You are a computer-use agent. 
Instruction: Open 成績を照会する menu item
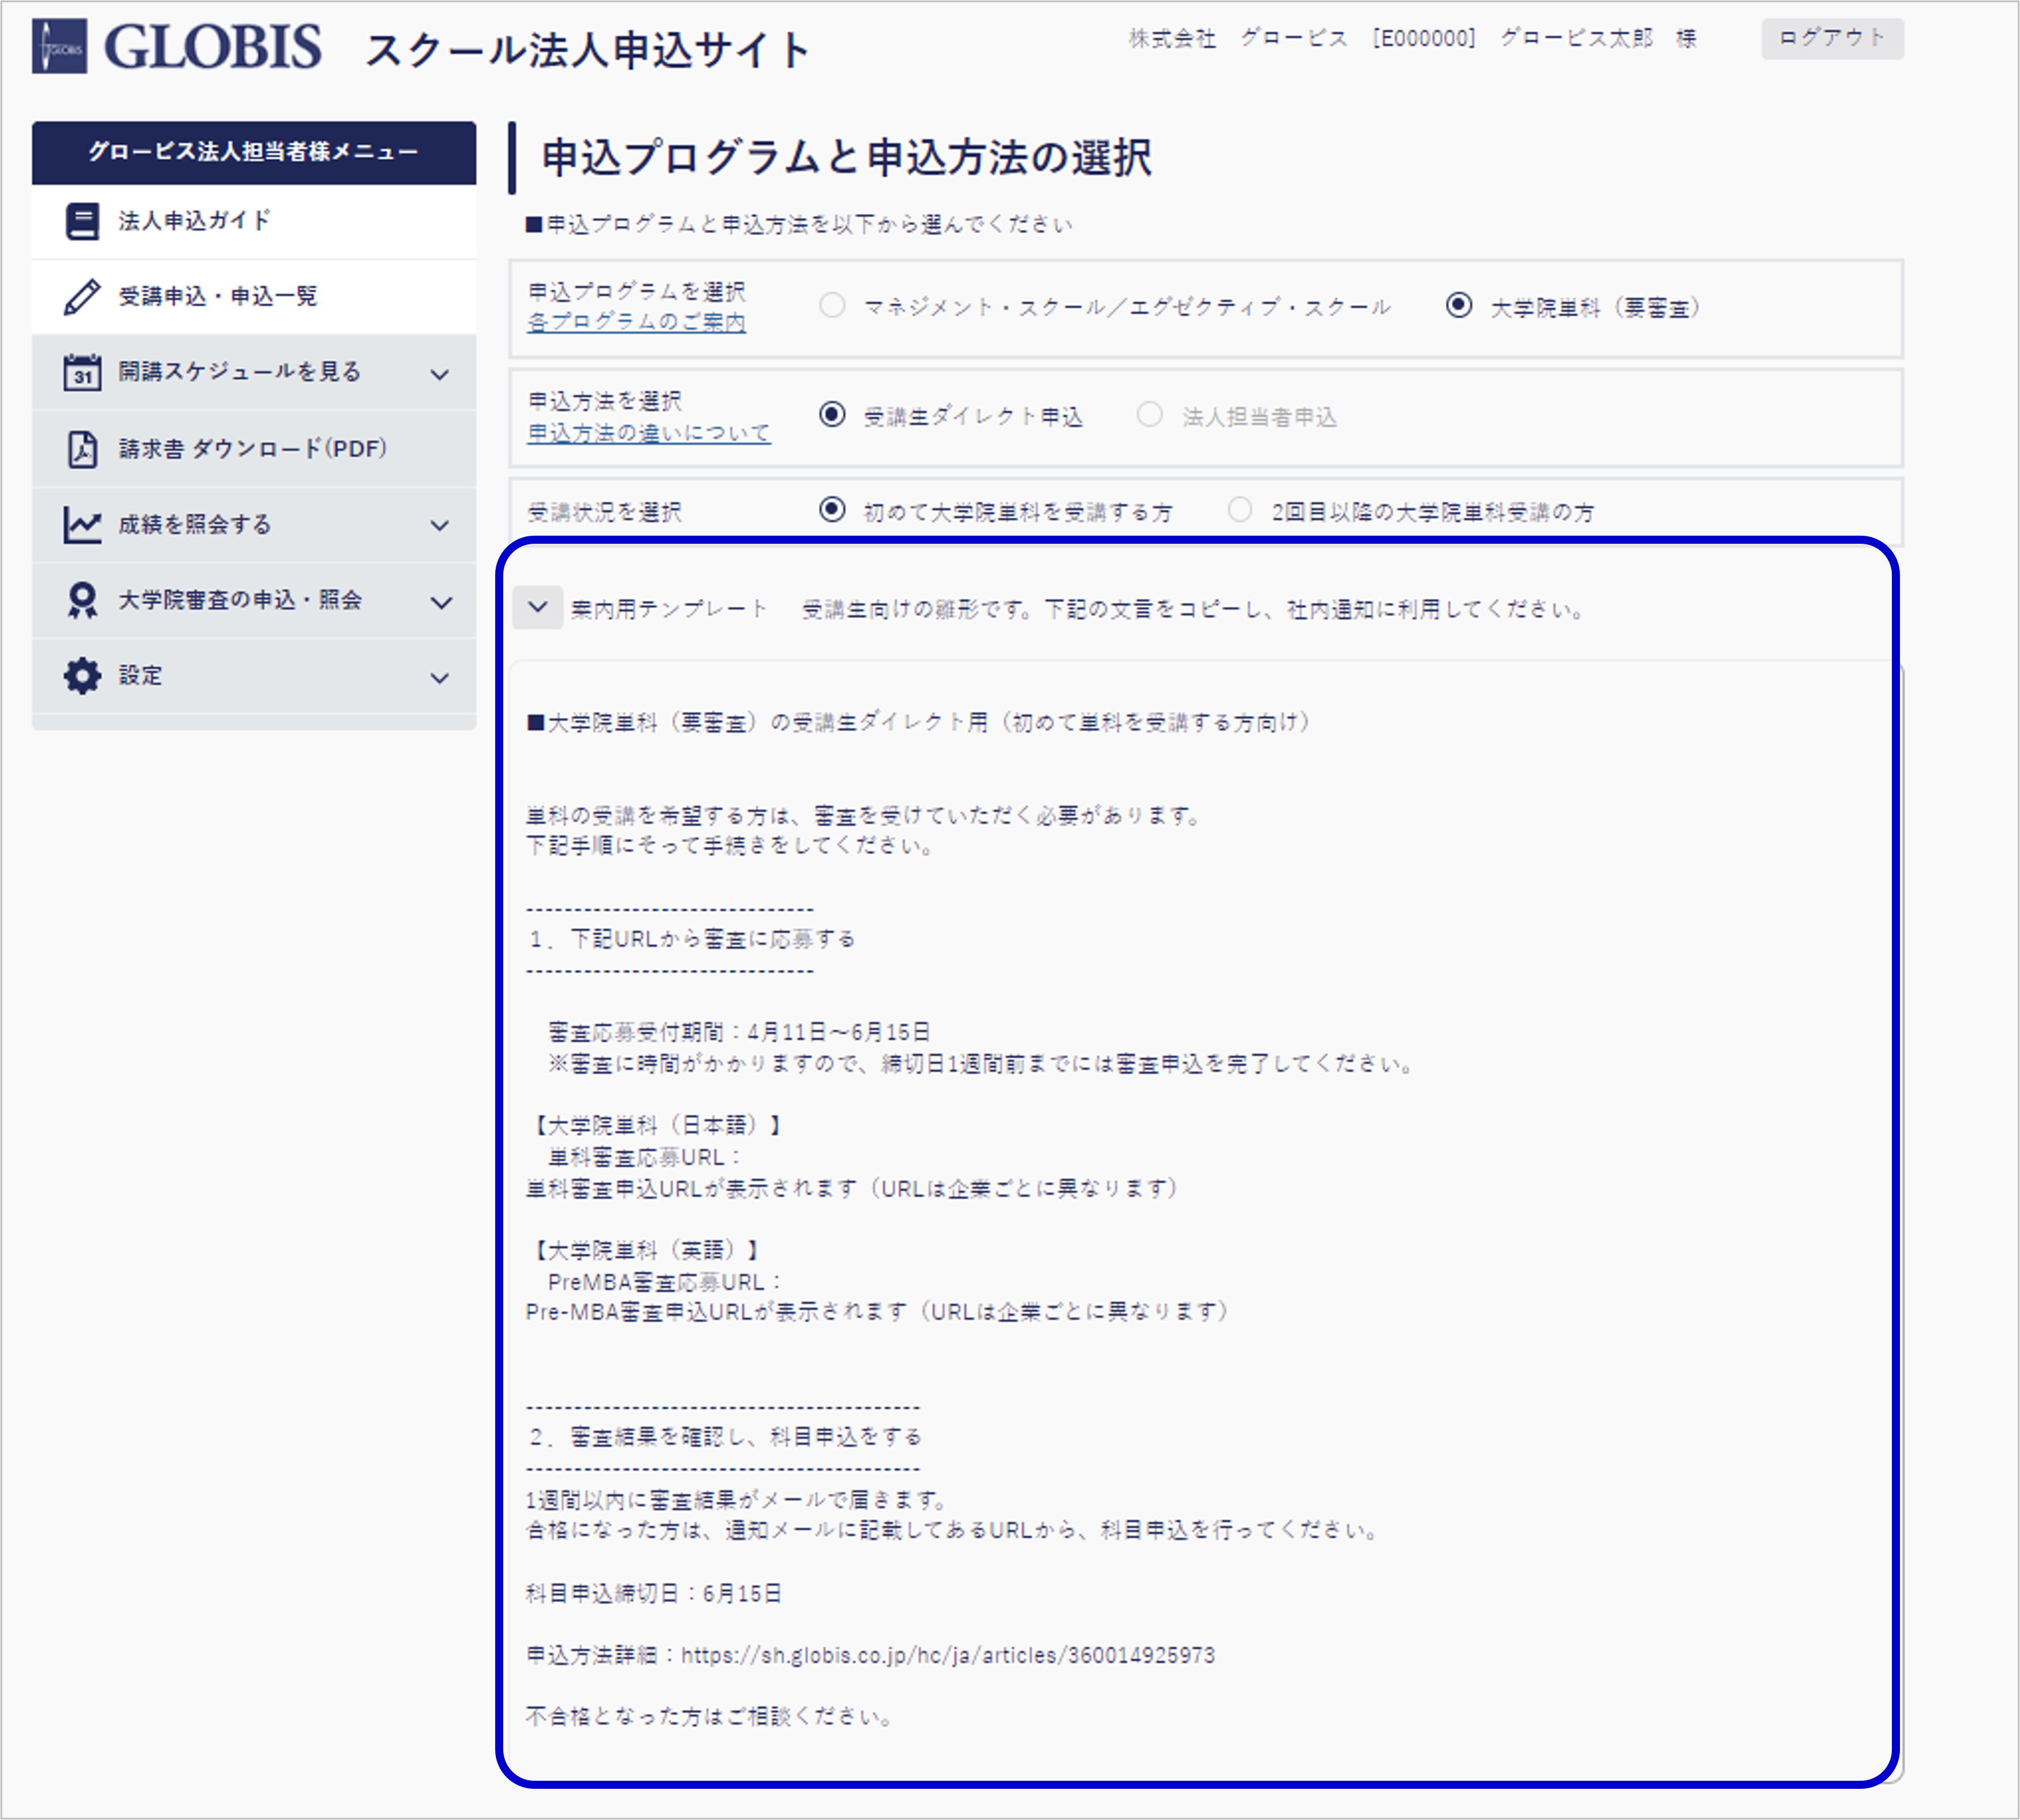(x=254, y=525)
